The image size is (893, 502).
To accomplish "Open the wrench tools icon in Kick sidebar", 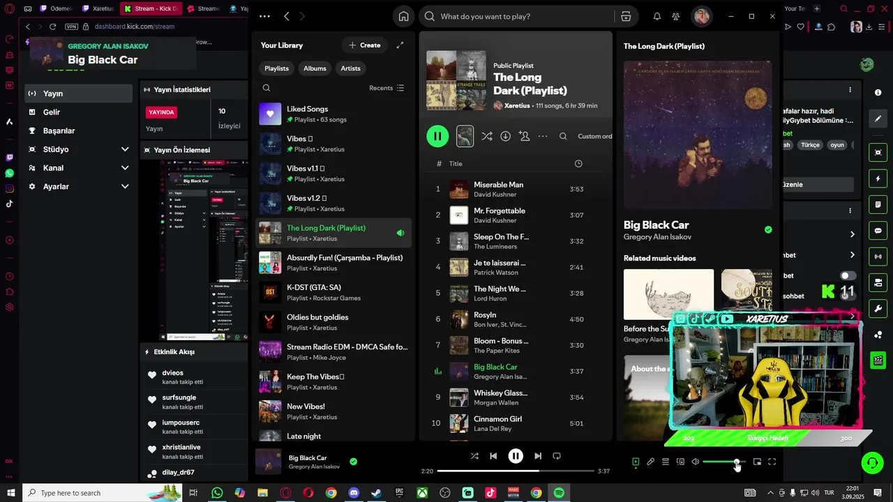I will click(878, 308).
